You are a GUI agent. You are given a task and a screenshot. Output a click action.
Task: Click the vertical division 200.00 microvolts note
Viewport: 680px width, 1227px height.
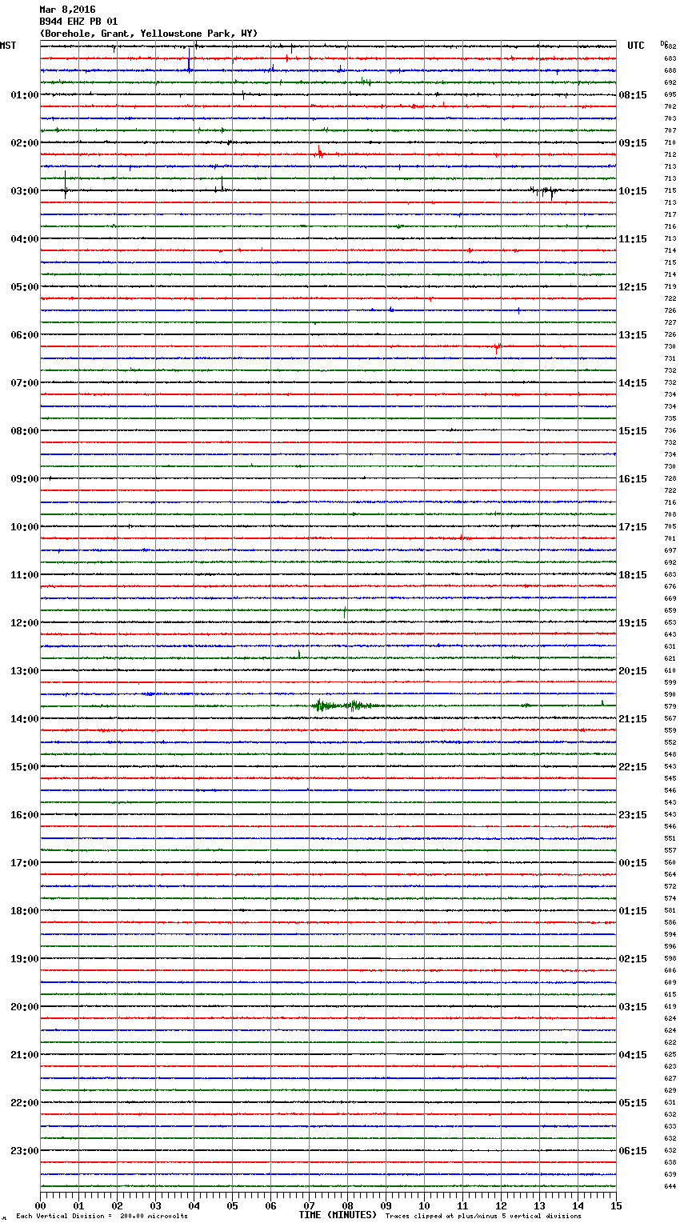pos(102,1217)
